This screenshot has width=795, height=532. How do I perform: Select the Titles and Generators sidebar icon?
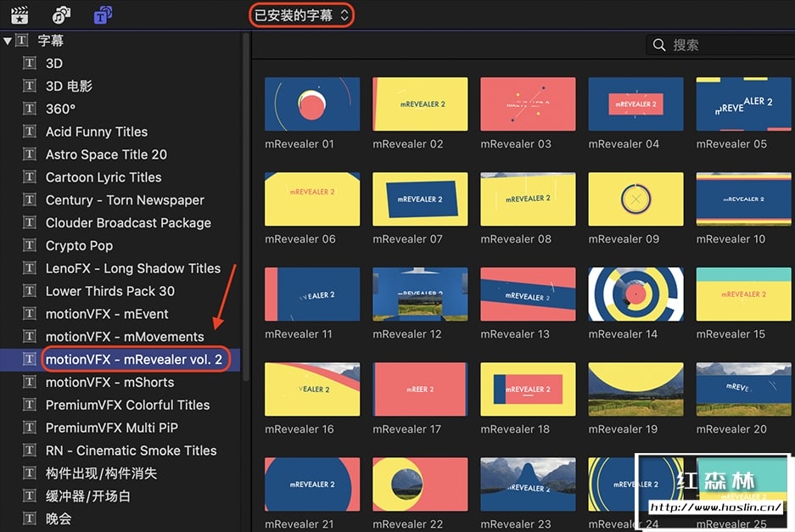(103, 15)
